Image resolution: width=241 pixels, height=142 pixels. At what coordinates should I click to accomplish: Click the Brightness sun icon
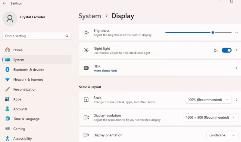(86, 32)
